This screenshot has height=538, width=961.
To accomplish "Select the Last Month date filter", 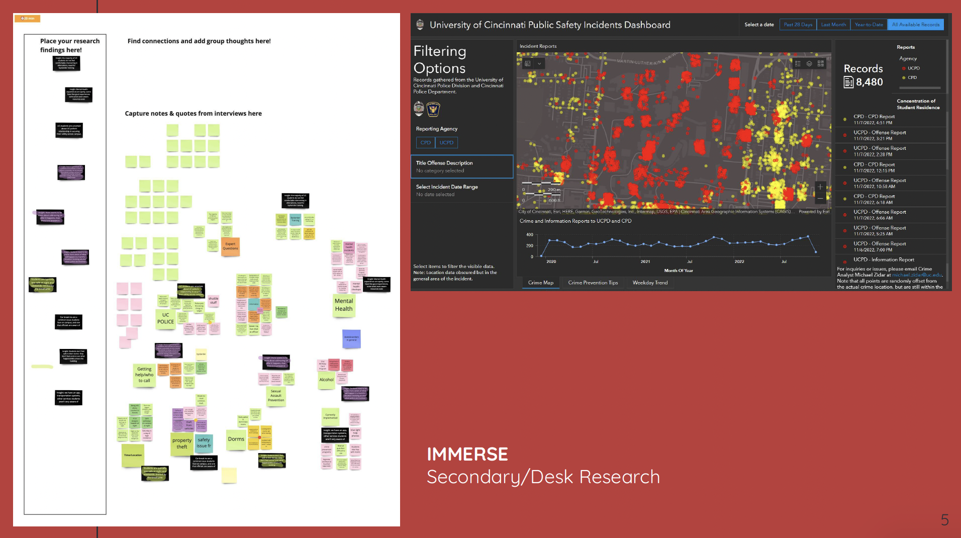I will [833, 25].
